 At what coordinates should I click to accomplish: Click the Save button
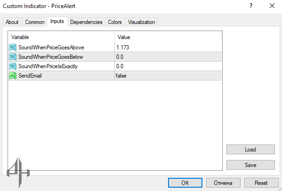(x=250, y=165)
